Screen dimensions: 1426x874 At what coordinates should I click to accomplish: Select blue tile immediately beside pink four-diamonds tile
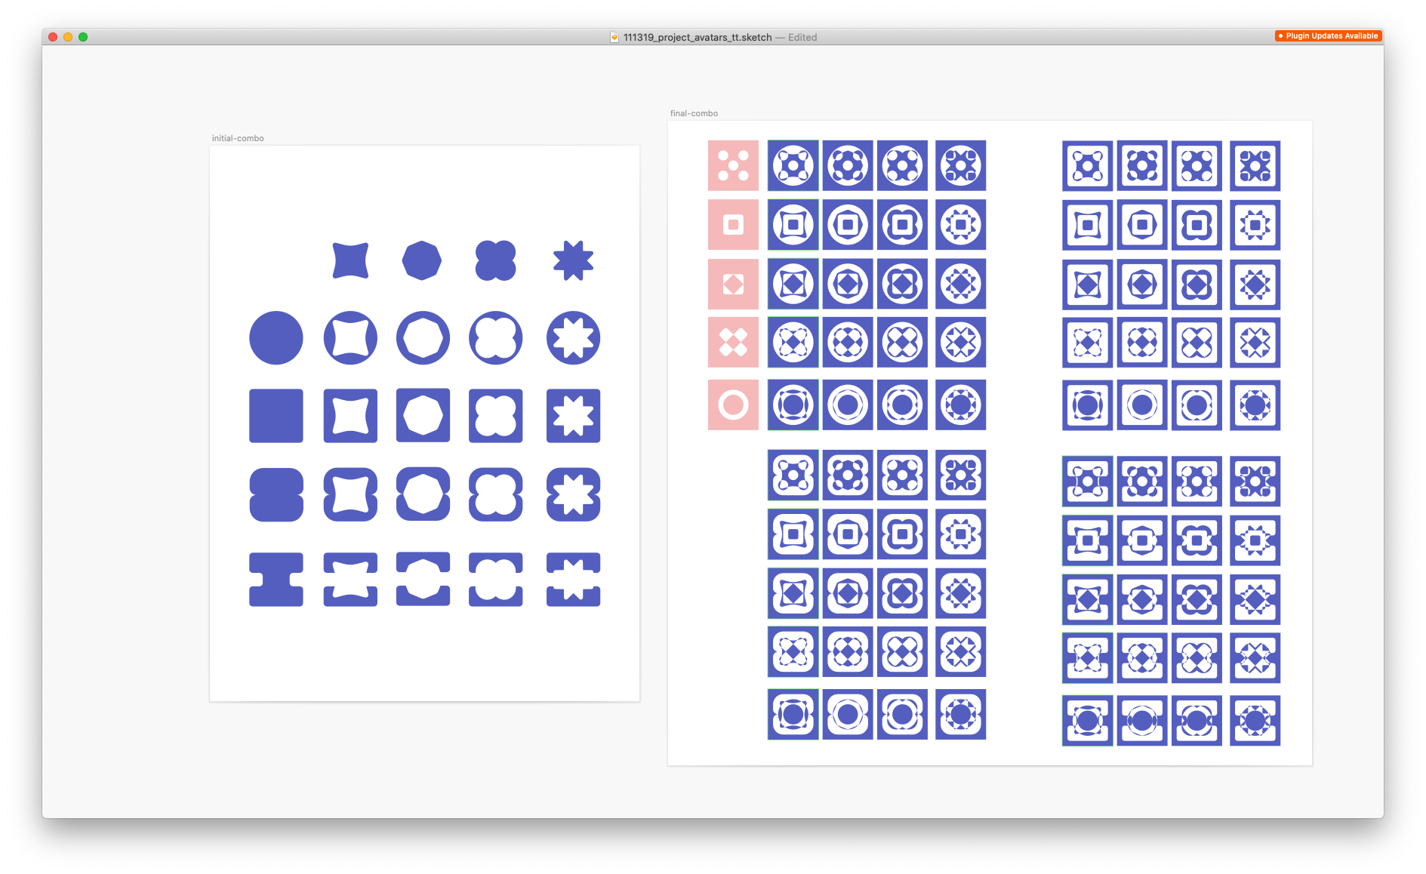point(793,342)
